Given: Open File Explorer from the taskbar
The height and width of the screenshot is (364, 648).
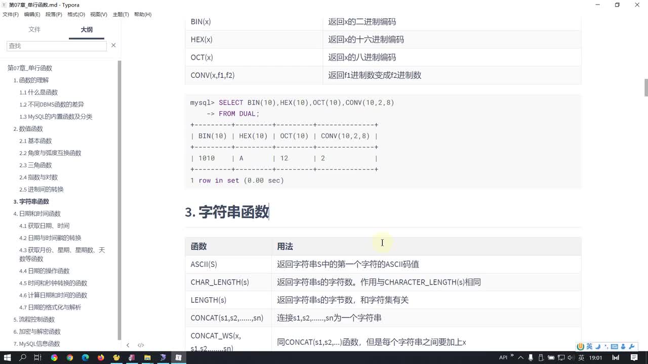Looking at the screenshot, I should (x=147, y=357).
